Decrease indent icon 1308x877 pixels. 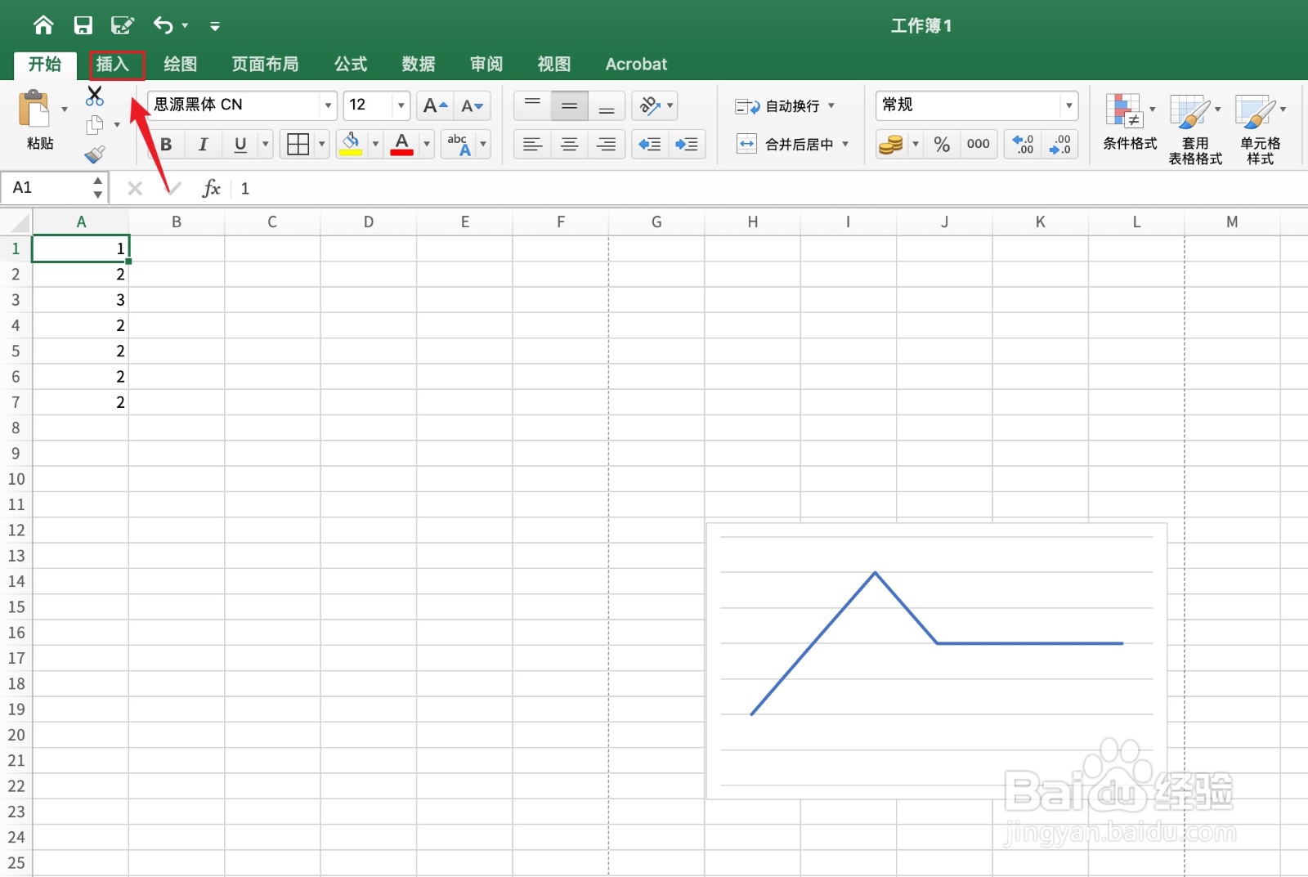[650, 145]
